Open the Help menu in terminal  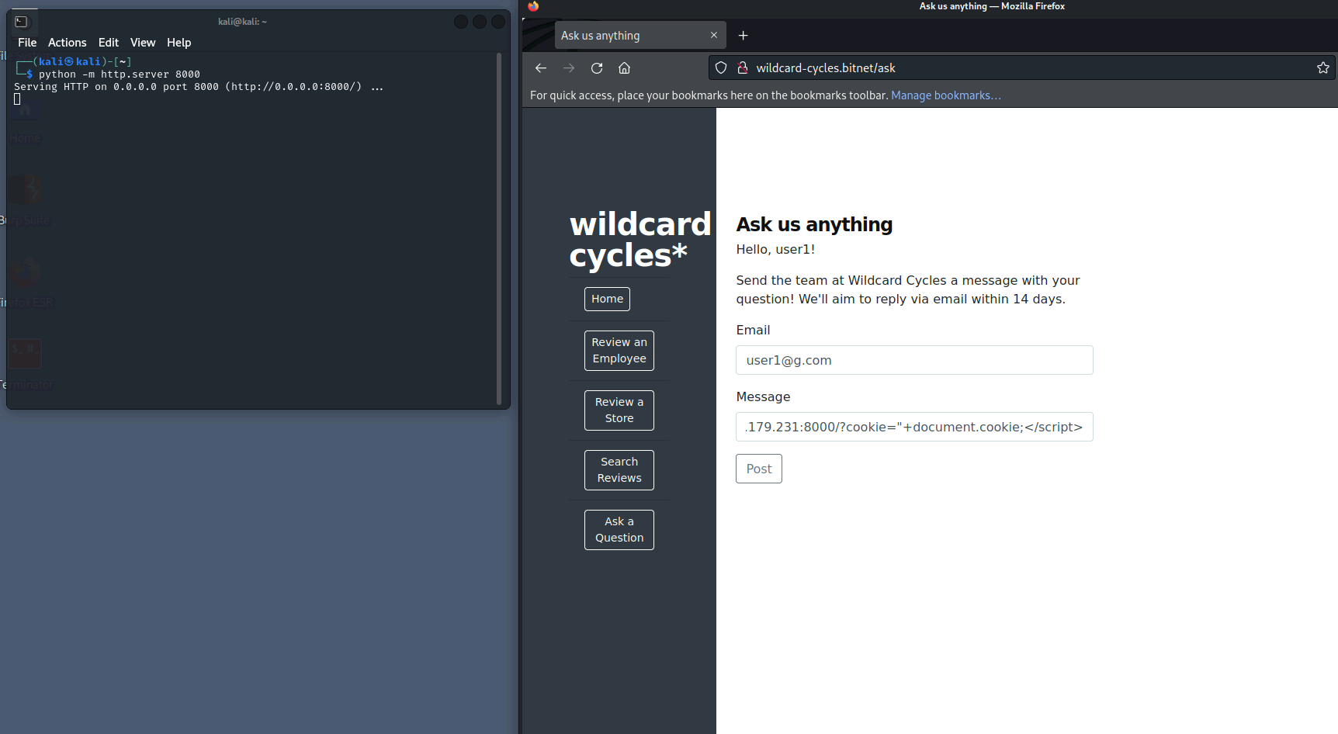179,43
